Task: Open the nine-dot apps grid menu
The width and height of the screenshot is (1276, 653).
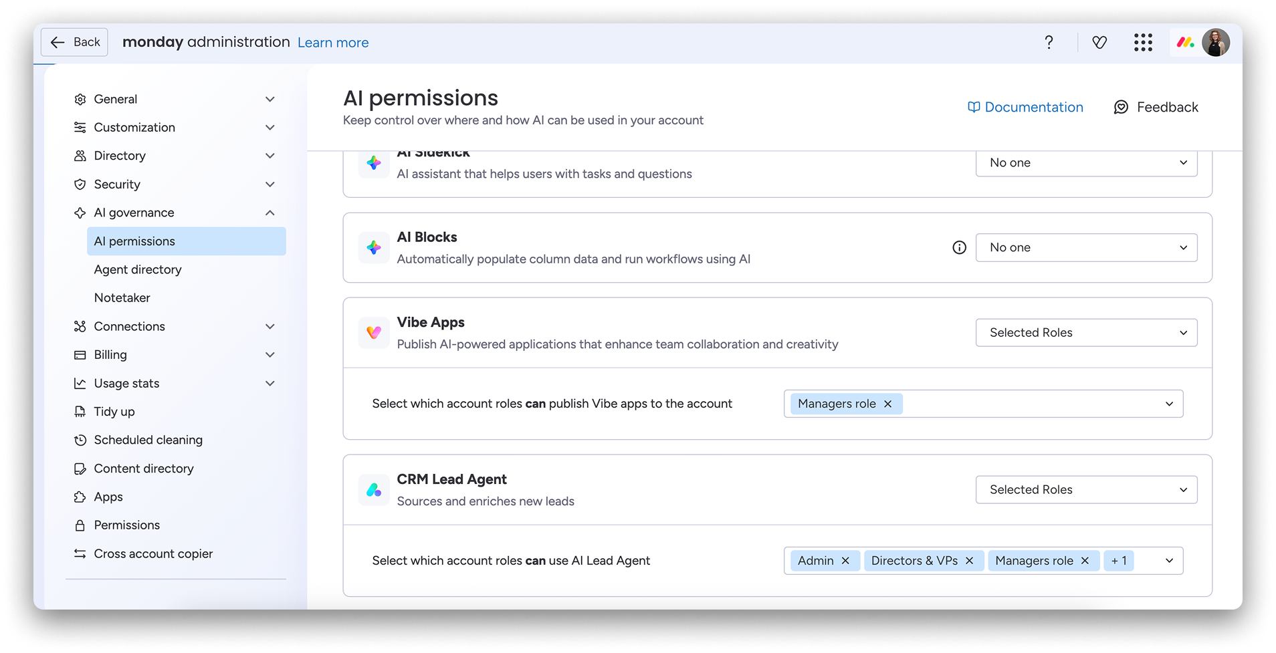Action: 1143,43
